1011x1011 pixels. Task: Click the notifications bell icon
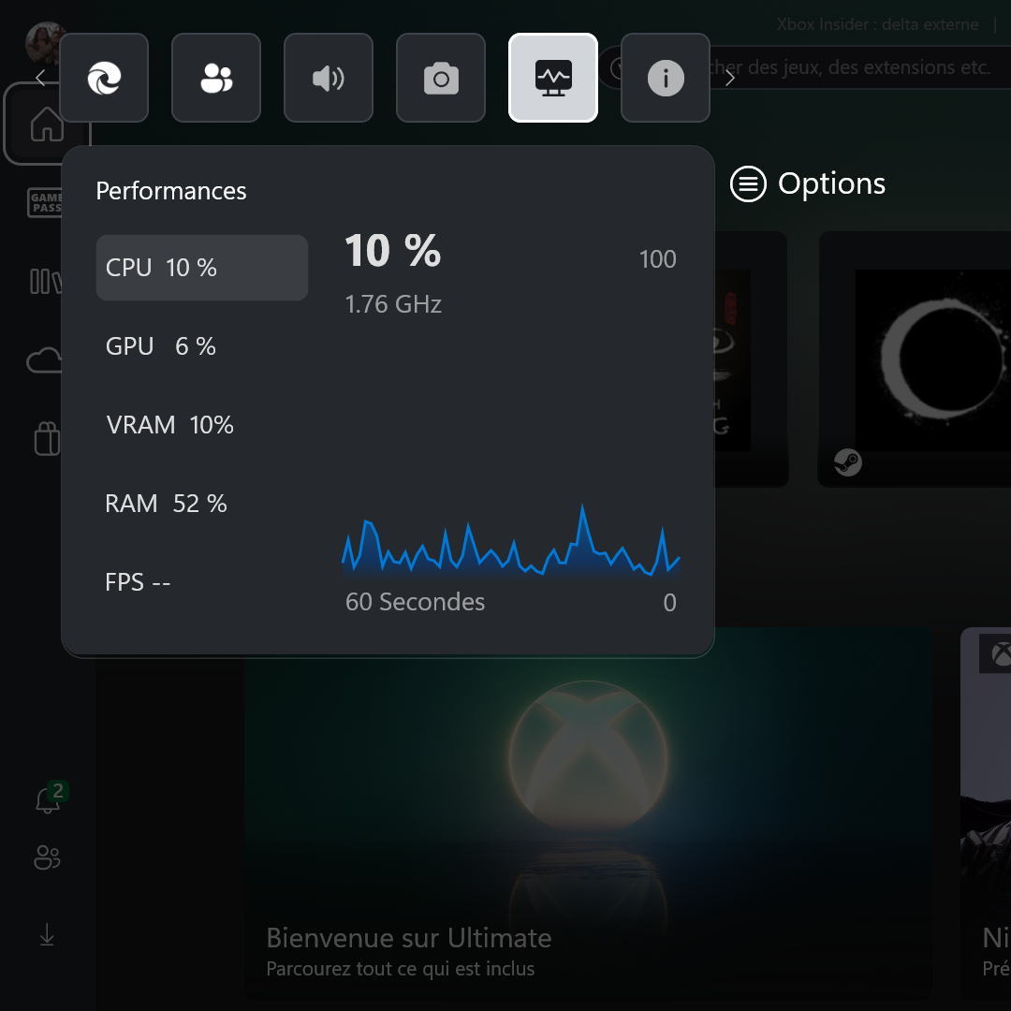pyautogui.click(x=47, y=800)
